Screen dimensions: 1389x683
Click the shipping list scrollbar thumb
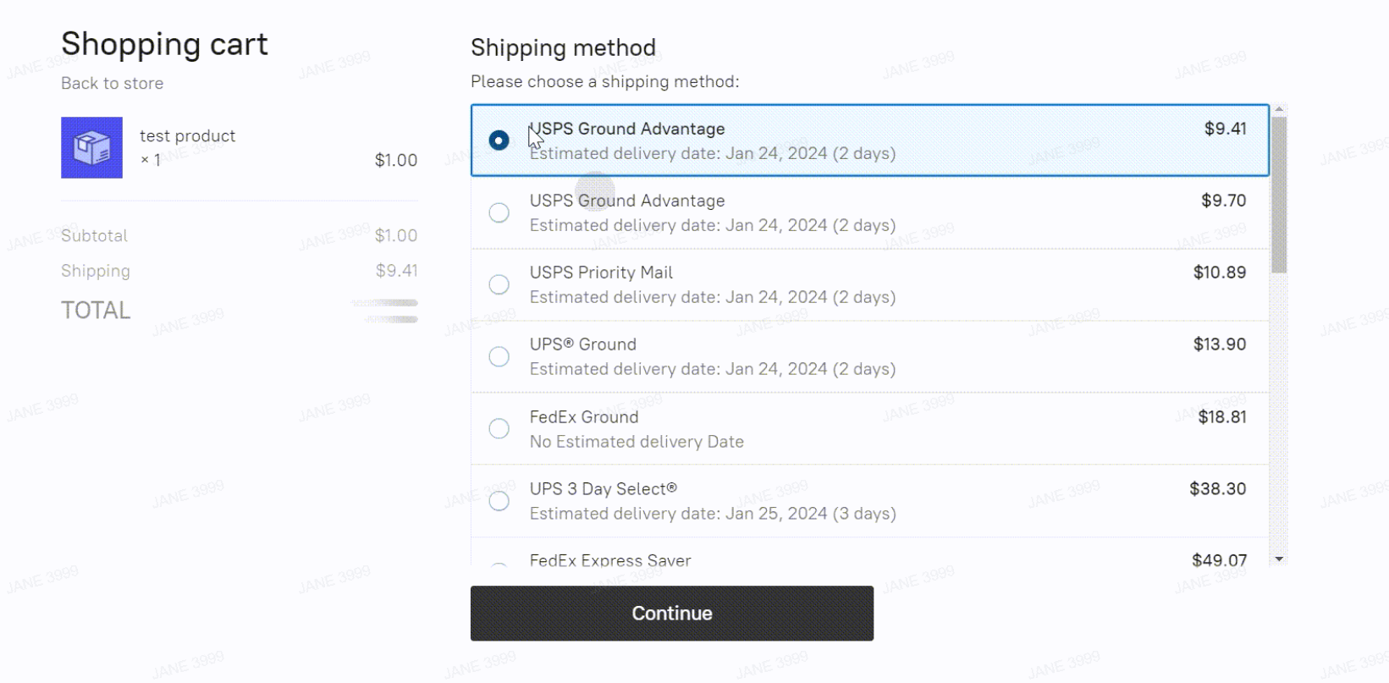tap(1279, 195)
